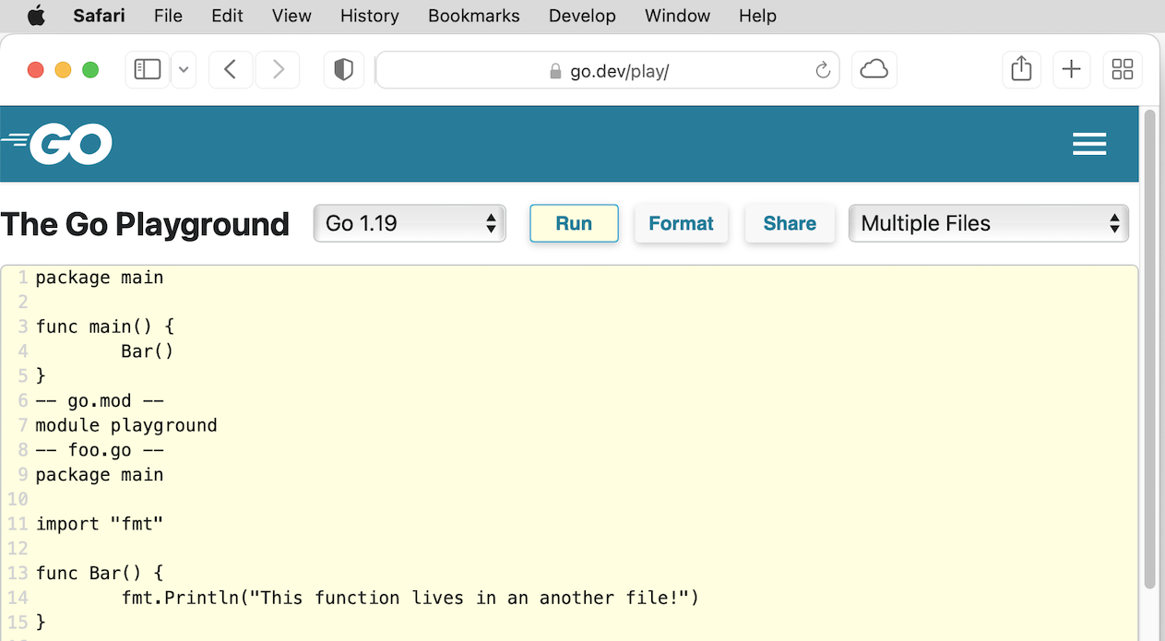The height and width of the screenshot is (641, 1165).
Task: Open the Share sheet icon
Action: click(1021, 70)
